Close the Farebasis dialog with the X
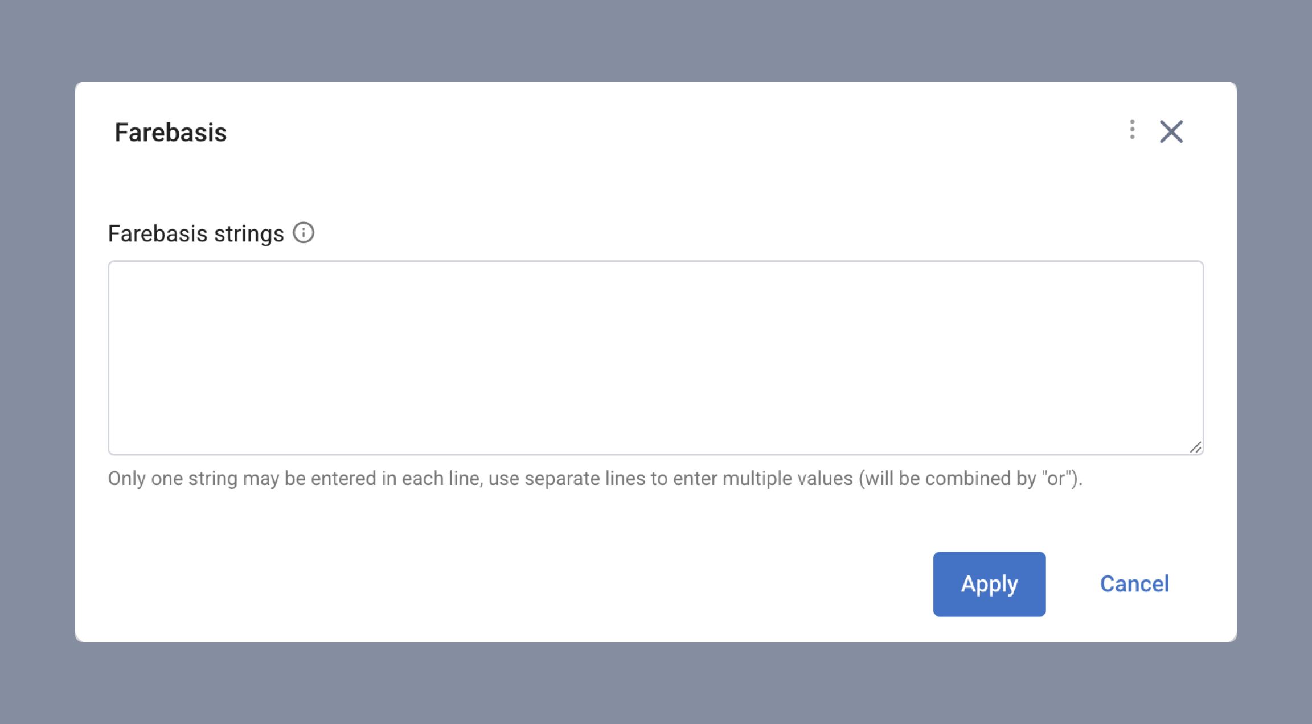Image resolution: width=1312 pixels, height=724 pixels. pos(1171,132)
